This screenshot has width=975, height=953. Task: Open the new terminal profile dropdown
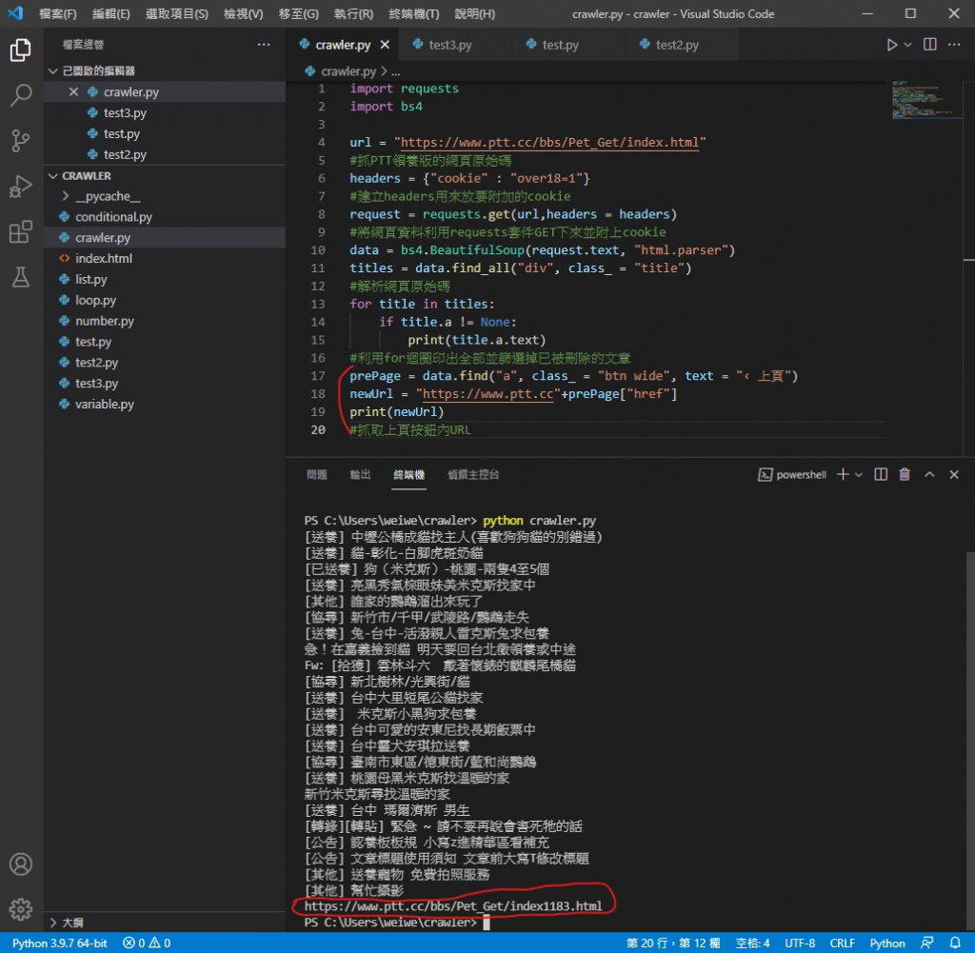point(859,475)
